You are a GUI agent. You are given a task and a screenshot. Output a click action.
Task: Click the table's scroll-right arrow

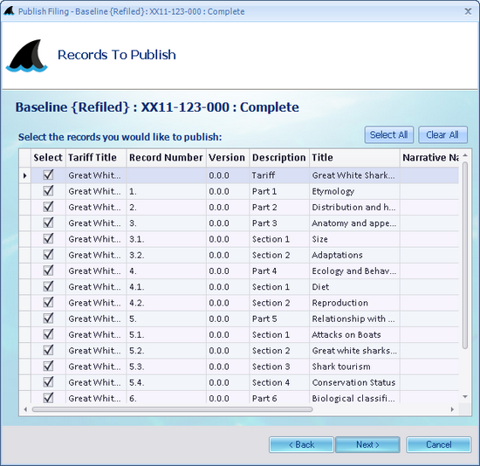coord(452,409)
